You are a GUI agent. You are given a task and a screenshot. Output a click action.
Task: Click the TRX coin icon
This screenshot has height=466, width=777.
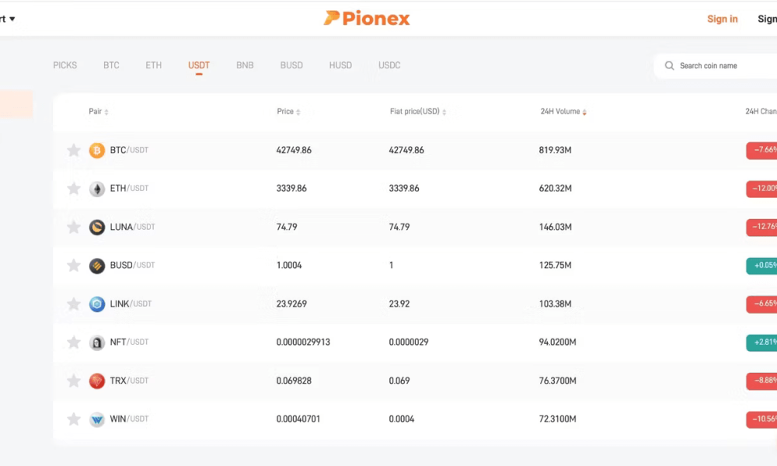96,381
